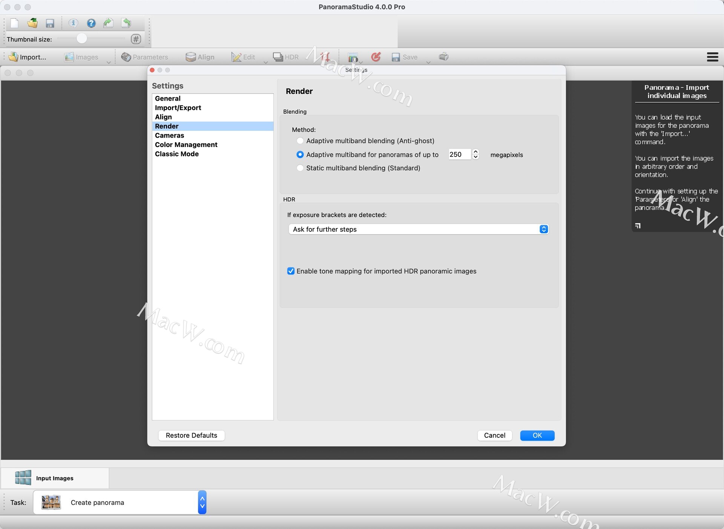
Task: Open Parameters with the lens icon
Action: (144, 57)
